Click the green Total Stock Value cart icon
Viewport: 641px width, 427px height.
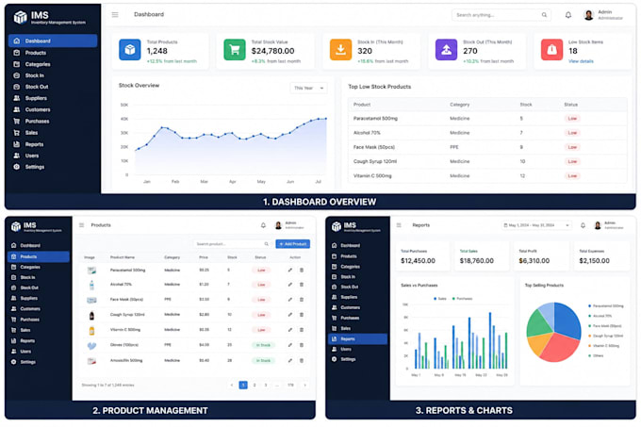click(x=235, y=50)
